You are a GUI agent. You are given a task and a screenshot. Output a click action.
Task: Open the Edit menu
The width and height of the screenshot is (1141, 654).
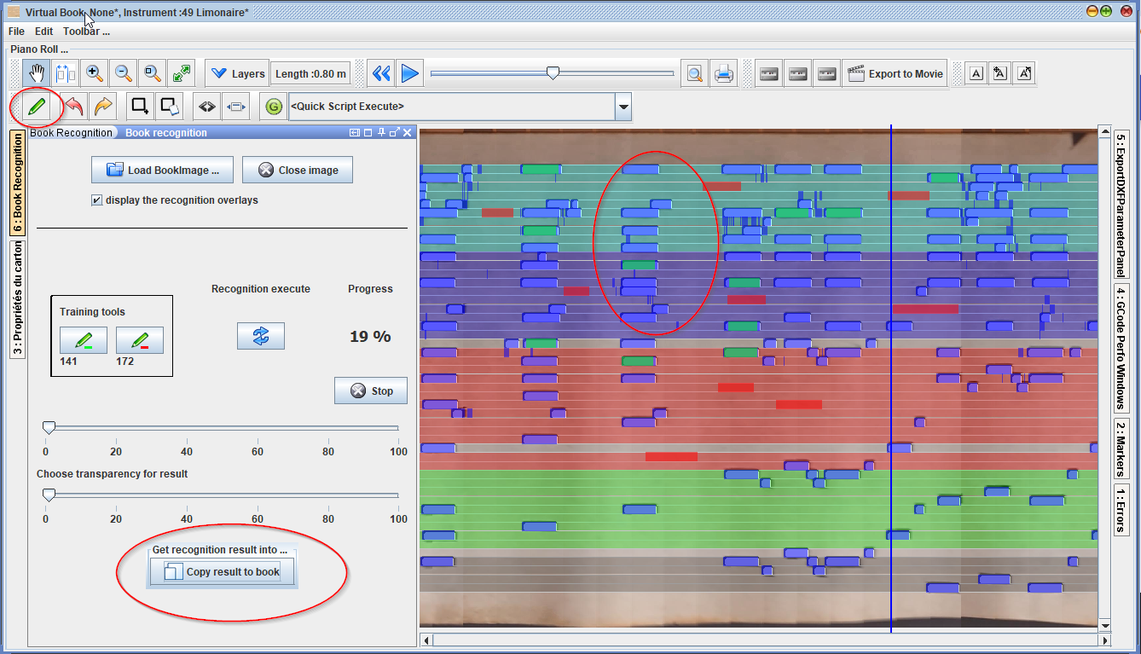(x=43, y=32)
